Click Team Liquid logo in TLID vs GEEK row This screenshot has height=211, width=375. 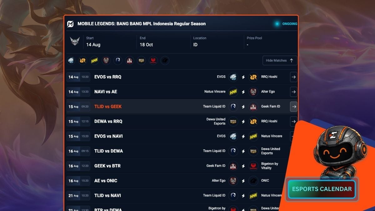[x=233, y=107]
